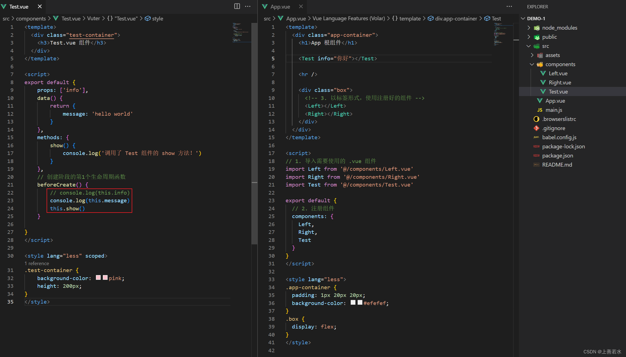Close the App.vue tab
The width and height of the screenshot is (626, 357).
tap(301, 6)
